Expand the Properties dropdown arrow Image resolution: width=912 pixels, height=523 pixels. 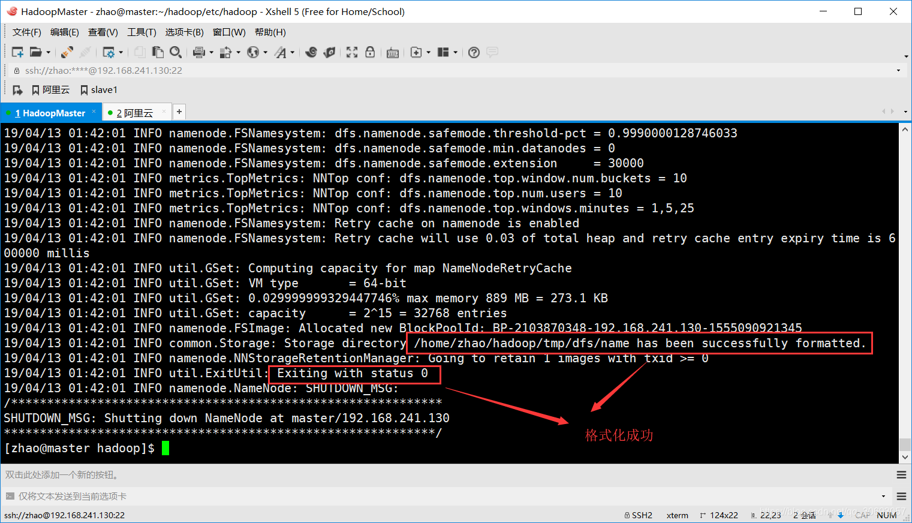click(121, 52)
